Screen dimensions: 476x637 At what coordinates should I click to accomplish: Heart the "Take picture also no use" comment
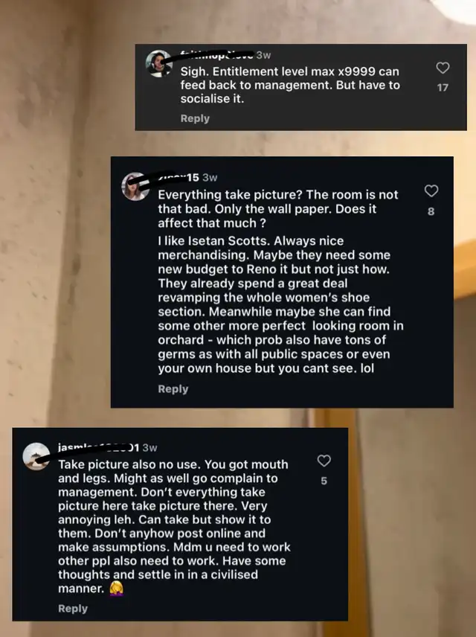pyautogui.click(x=324, y=461)
